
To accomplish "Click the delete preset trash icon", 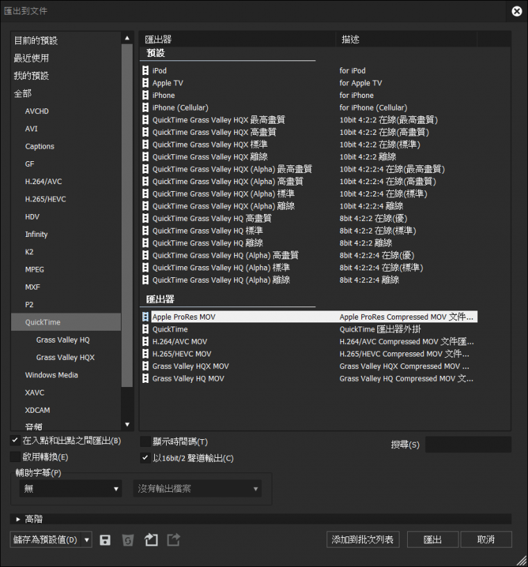I will tap(128, 540).
